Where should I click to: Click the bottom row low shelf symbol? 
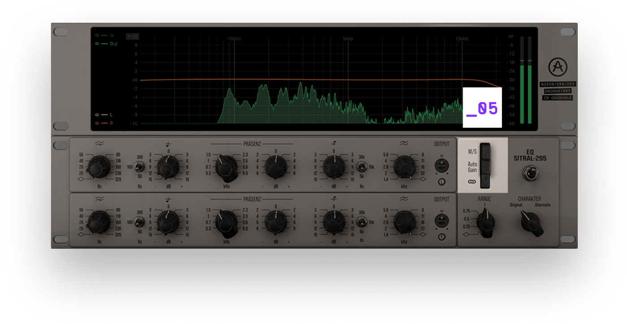(168, 199)
